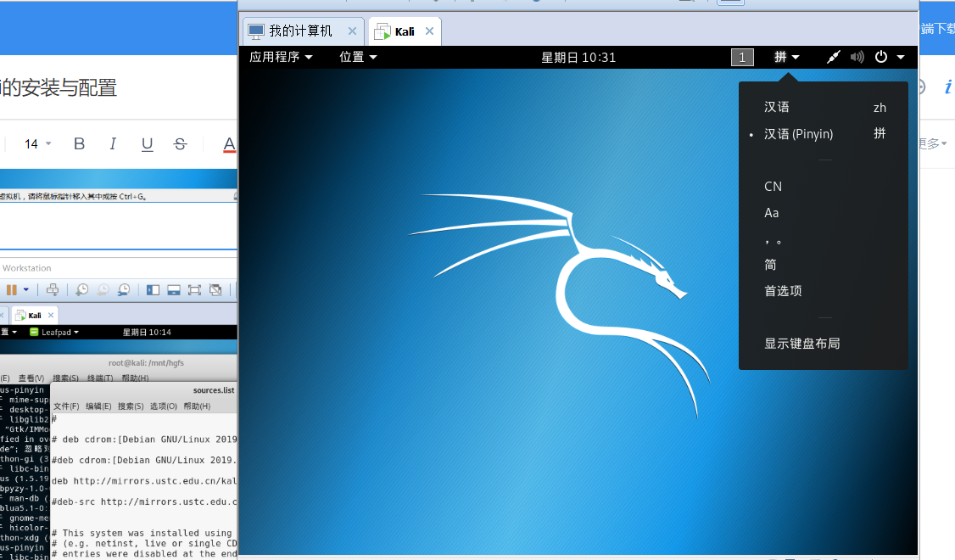Image resolution: width=955 pixels, height=560 pixels.
Task: Toggle the 简 simplified Chinese option
Action: 824,265
